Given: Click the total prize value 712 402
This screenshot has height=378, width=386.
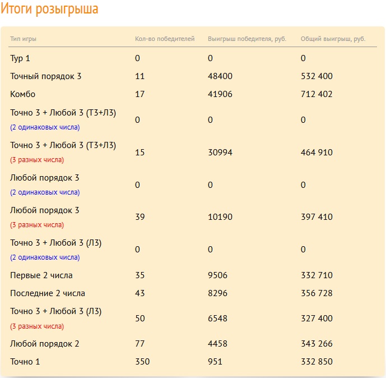Looking at the screenshot, I should point(317,94).
